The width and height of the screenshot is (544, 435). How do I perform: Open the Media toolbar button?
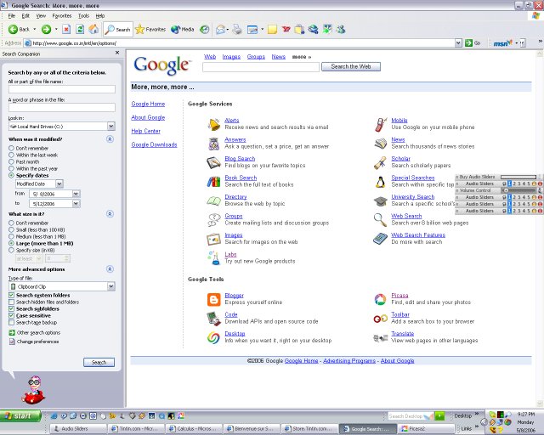tap(183, 30)
